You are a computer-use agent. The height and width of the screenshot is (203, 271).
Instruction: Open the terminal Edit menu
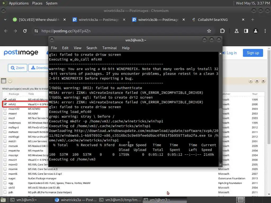pyautogui.click(x=65, y=48)
